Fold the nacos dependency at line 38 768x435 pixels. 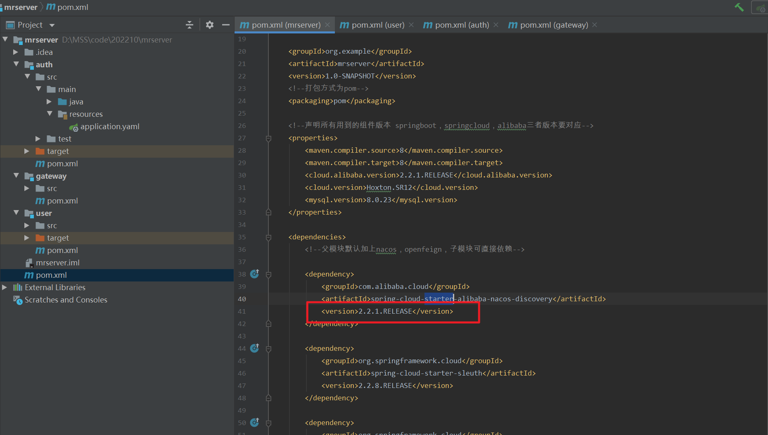pyautogui.click(x=268, y=274)
